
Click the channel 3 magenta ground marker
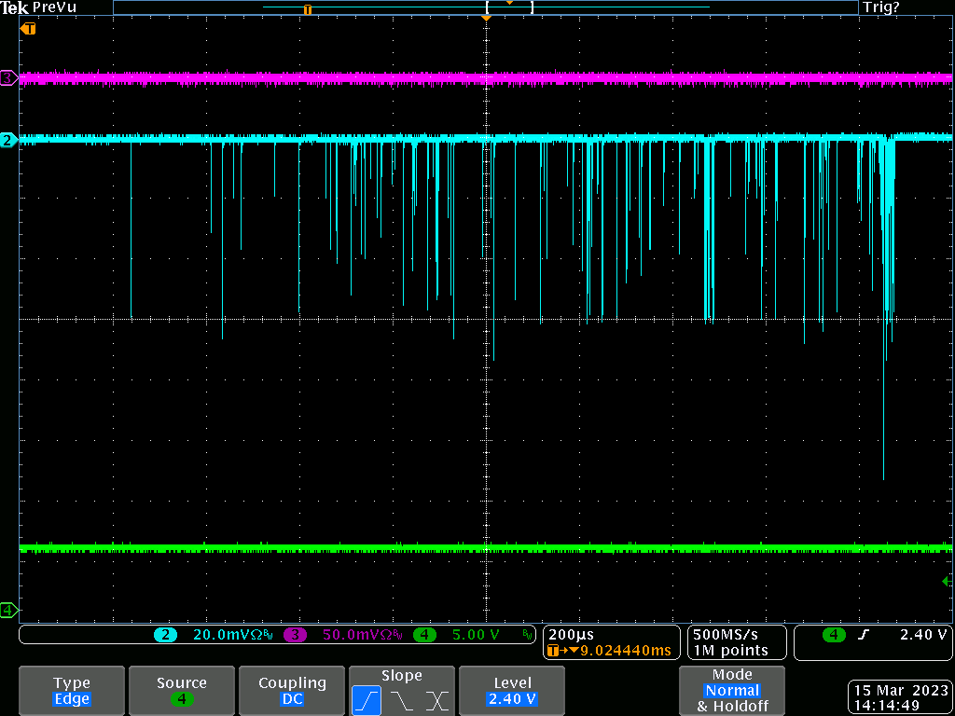click(x=8, y=78)
